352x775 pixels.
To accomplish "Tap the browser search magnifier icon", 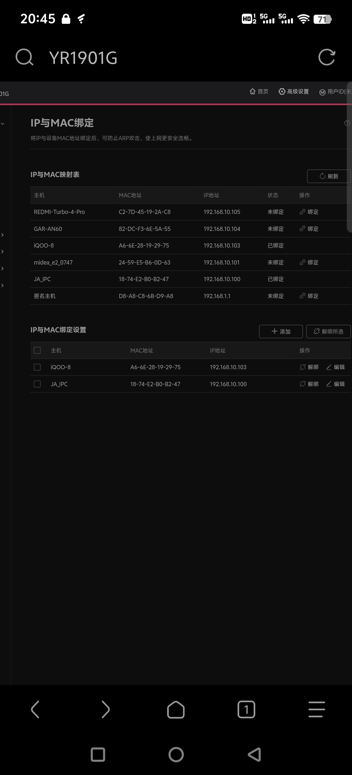I will point(24,57).
